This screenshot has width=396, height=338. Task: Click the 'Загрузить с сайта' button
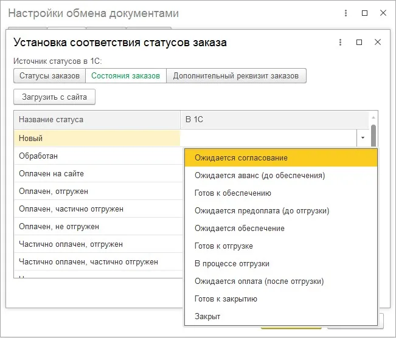tap(54, 97)
